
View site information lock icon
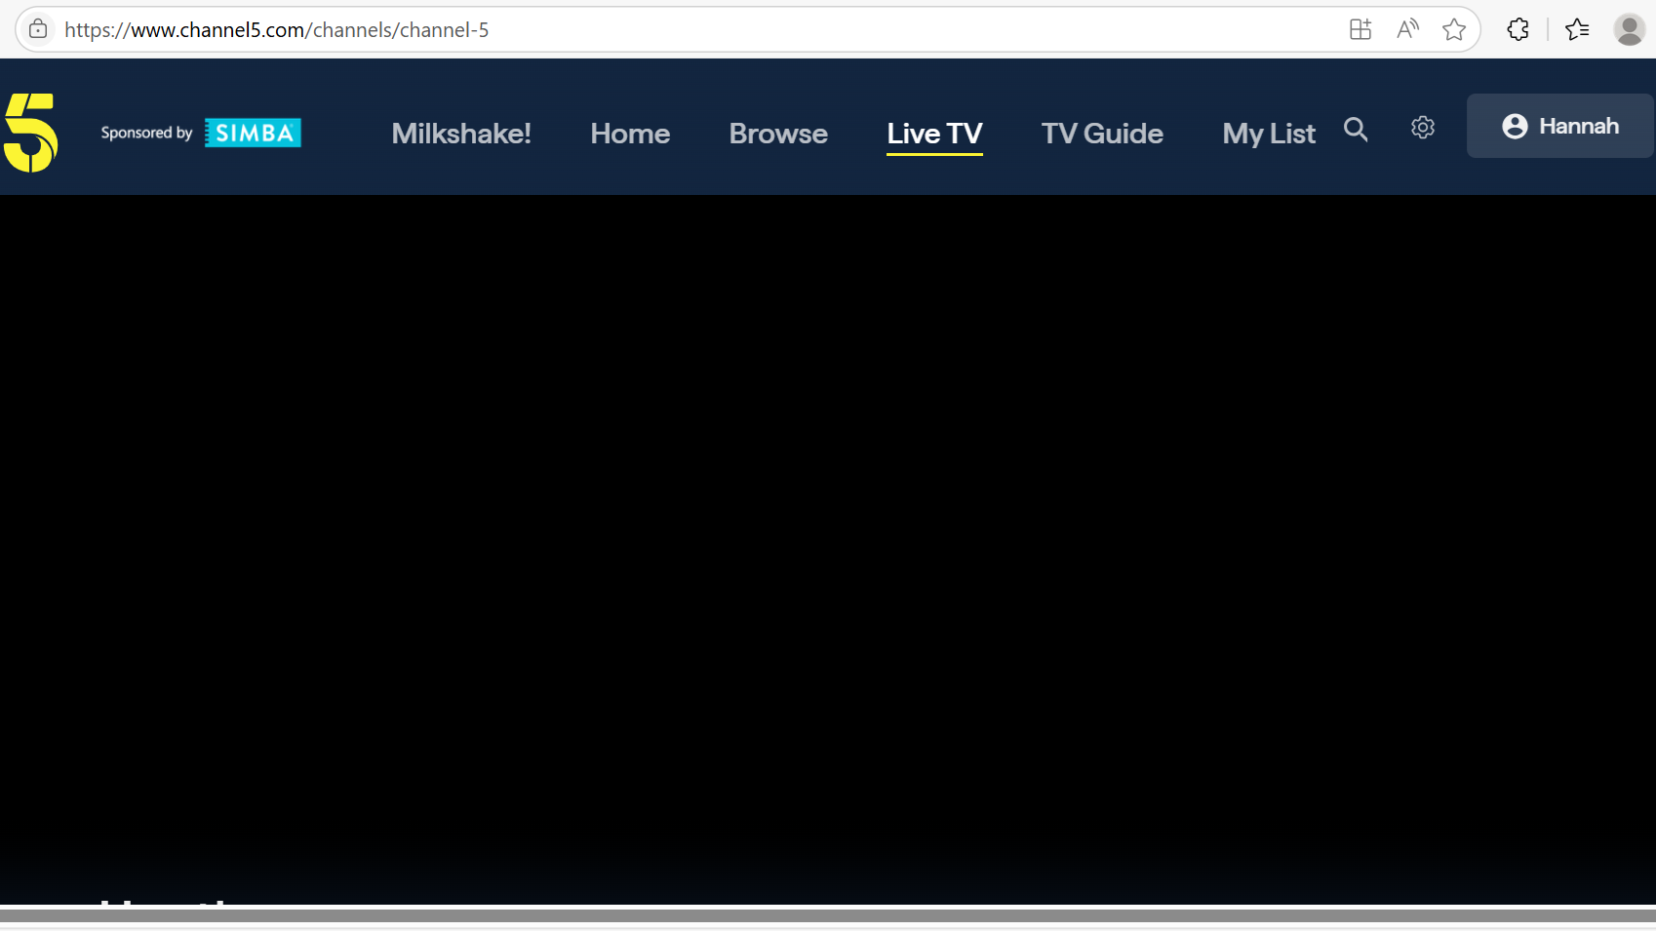pos(38,29)
